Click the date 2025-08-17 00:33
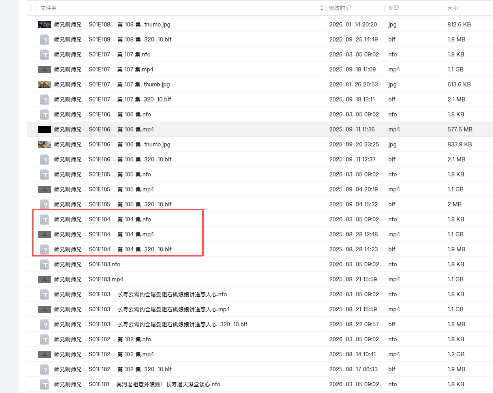493x393 pixels. point(353,369)
